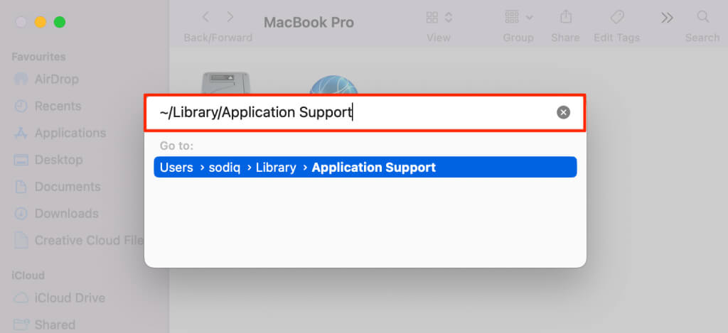This screenshot has width=728, height=333.
Task: Open Creative Cloud Files in sidebar
Action: pyautogui.click(x=78, y=241)
